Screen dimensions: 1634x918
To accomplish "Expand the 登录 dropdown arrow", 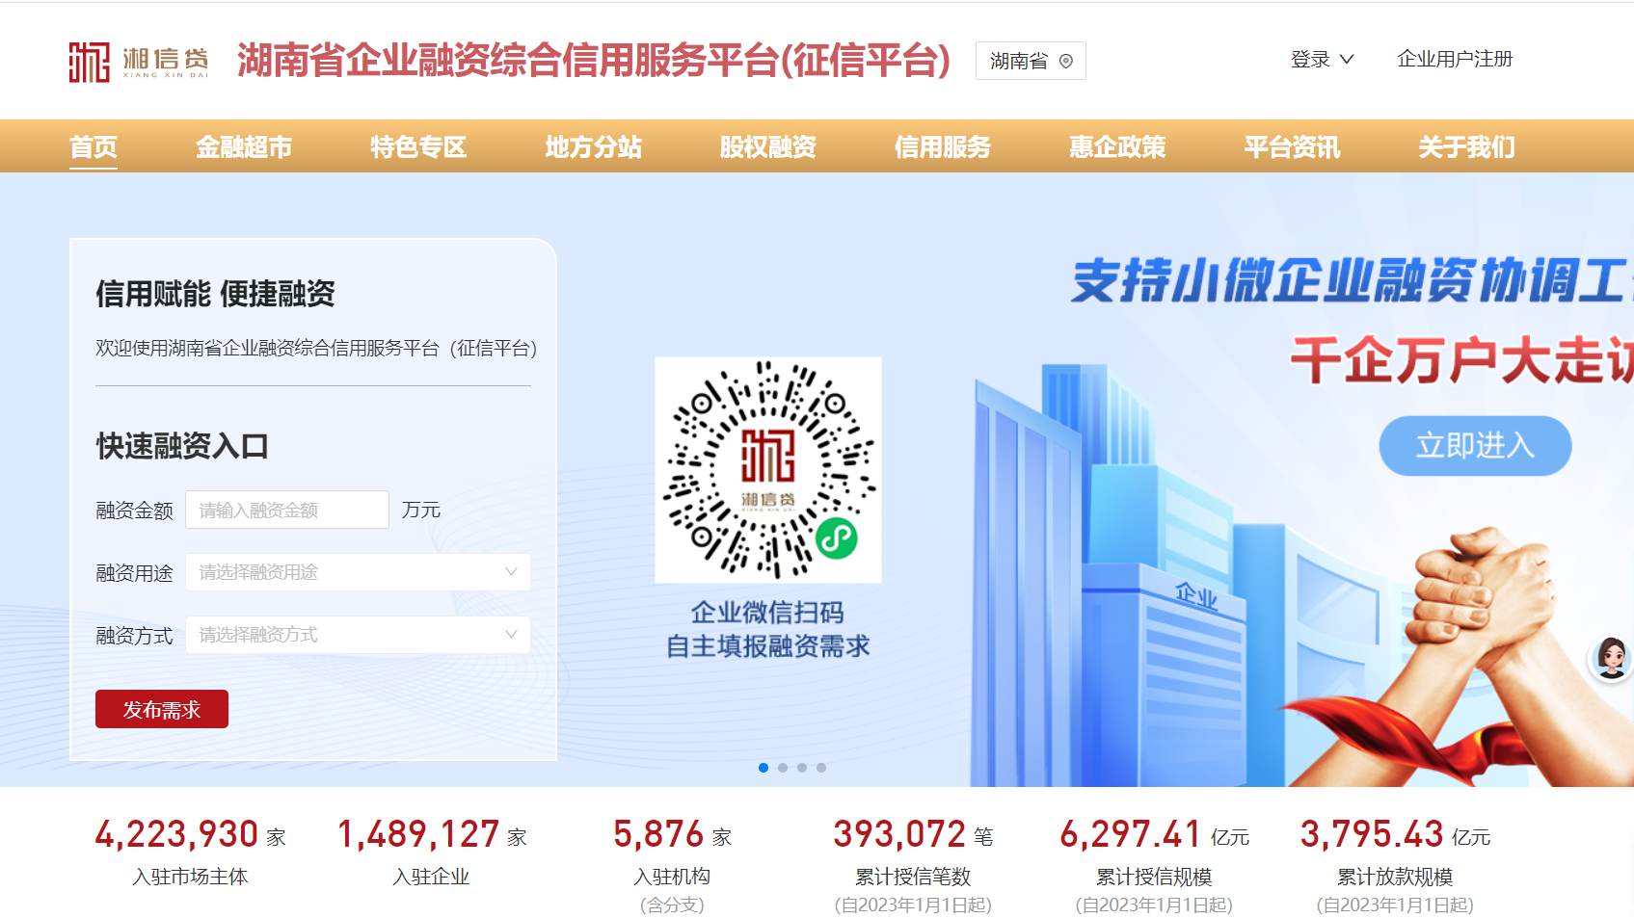I will 1347,60.
